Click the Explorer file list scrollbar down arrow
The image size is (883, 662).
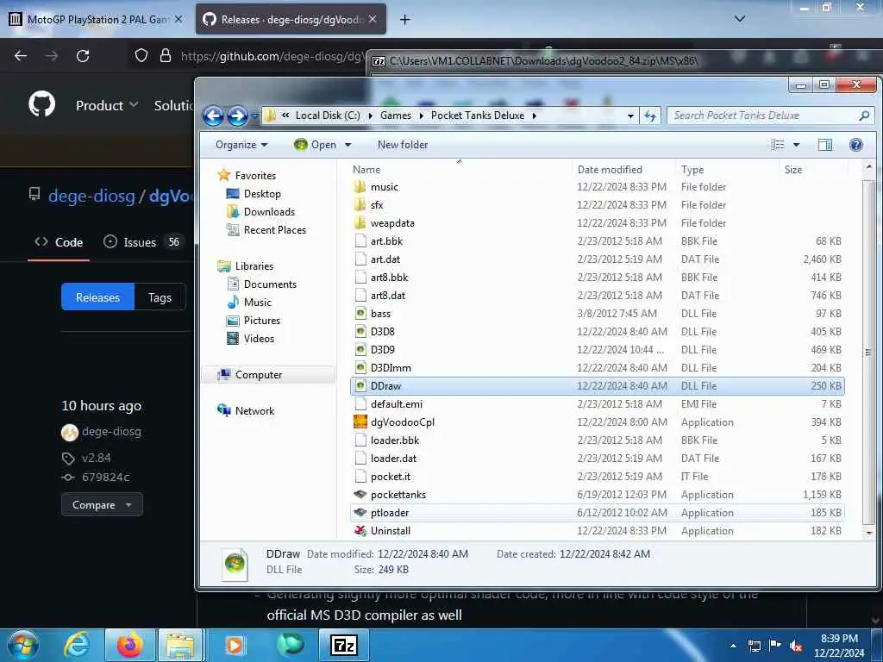869,533
